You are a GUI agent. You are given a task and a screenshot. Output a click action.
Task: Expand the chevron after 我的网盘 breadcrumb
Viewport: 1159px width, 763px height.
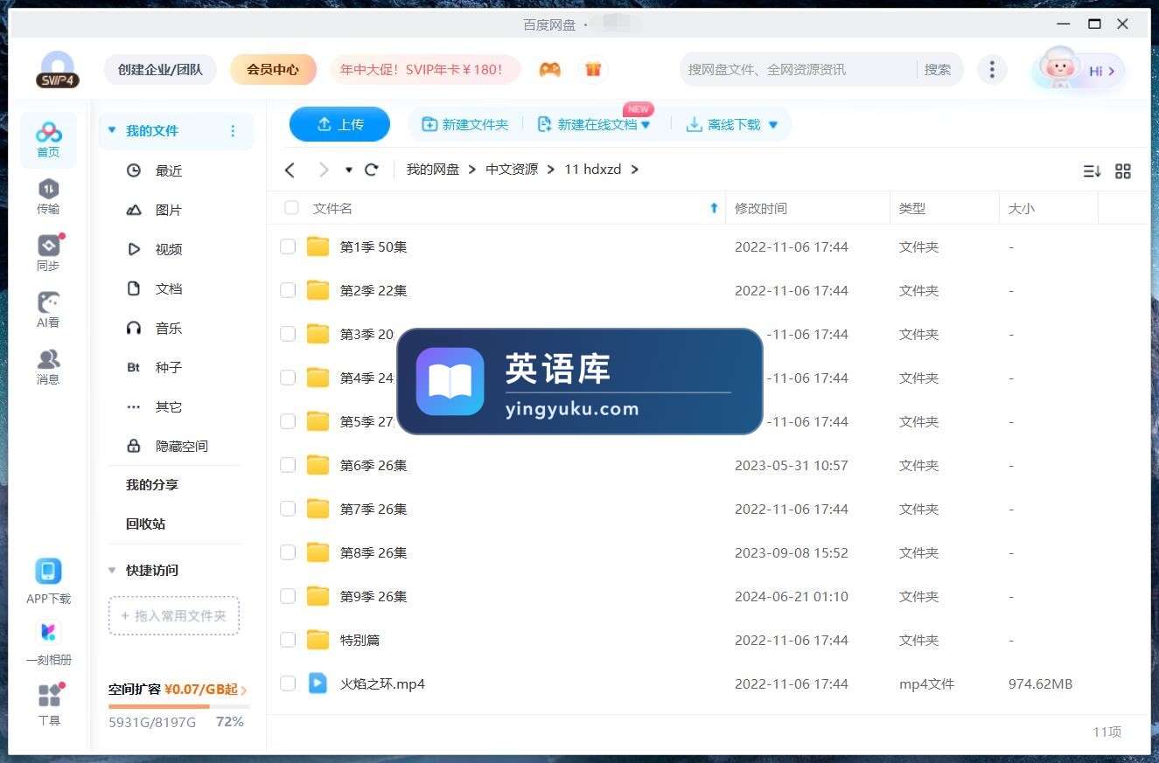point(472,170)
